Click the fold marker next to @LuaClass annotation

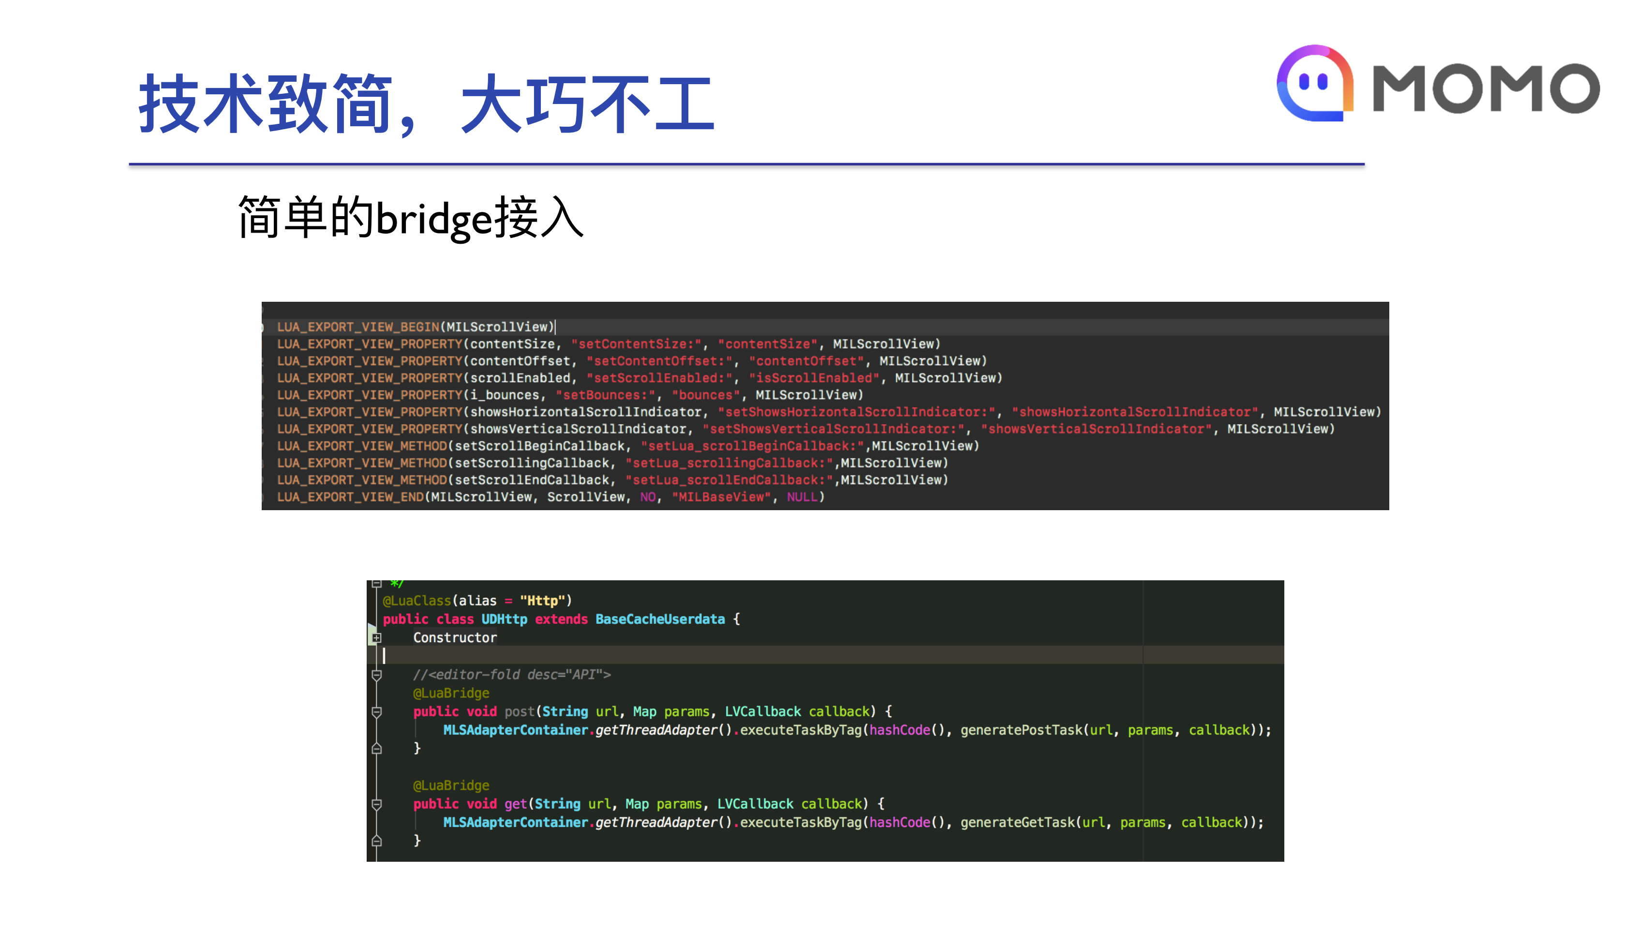click(x=377, y=585)
